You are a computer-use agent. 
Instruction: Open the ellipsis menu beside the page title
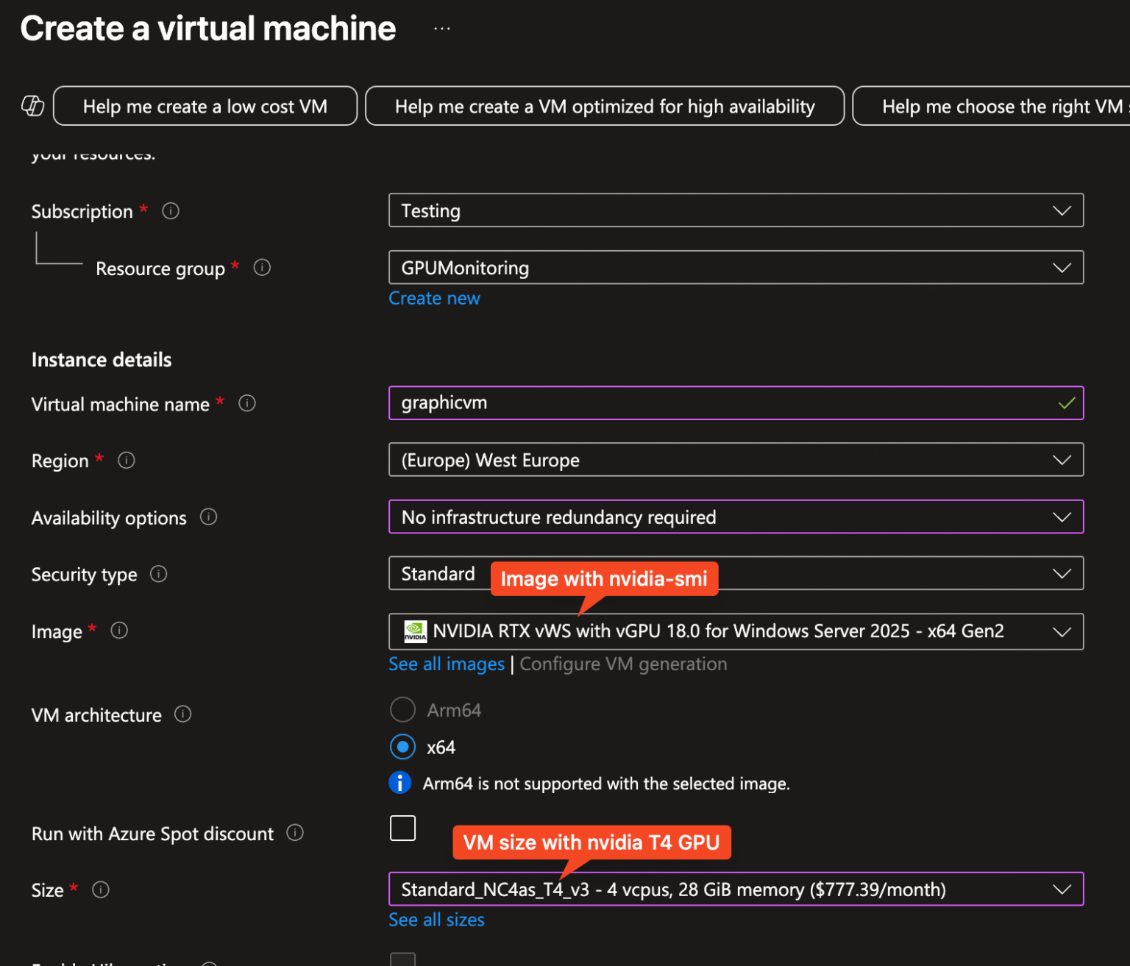coord(442,26)
